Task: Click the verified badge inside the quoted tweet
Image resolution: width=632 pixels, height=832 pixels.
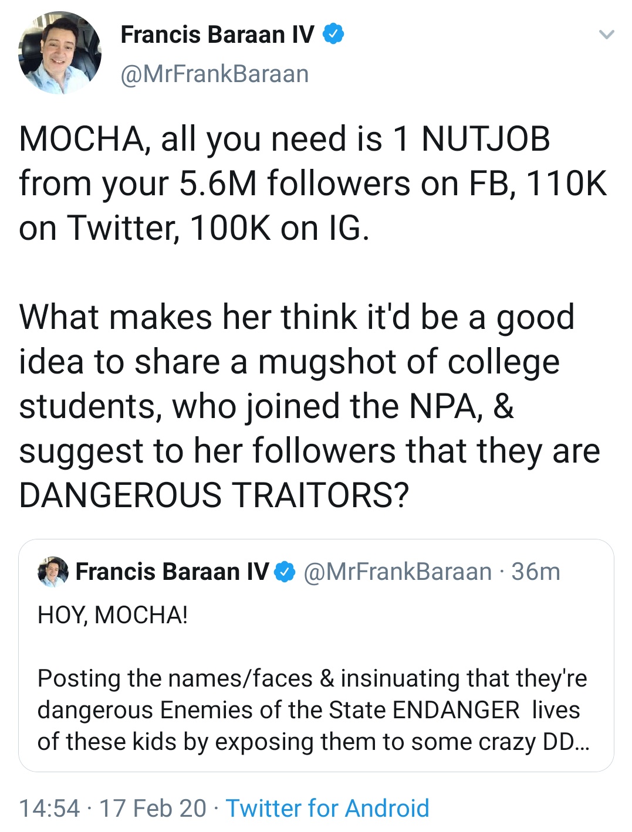Action: [285, 572]
